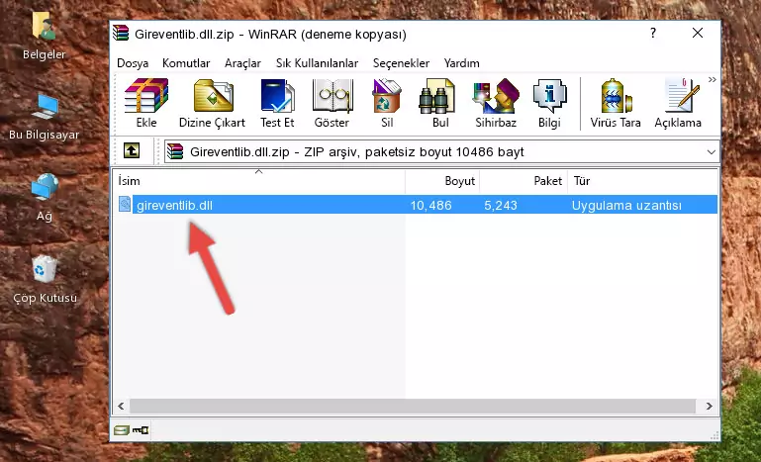Screen dimensions: 761x462
Task: Close the WinRAR window
Action: (698, 33)
